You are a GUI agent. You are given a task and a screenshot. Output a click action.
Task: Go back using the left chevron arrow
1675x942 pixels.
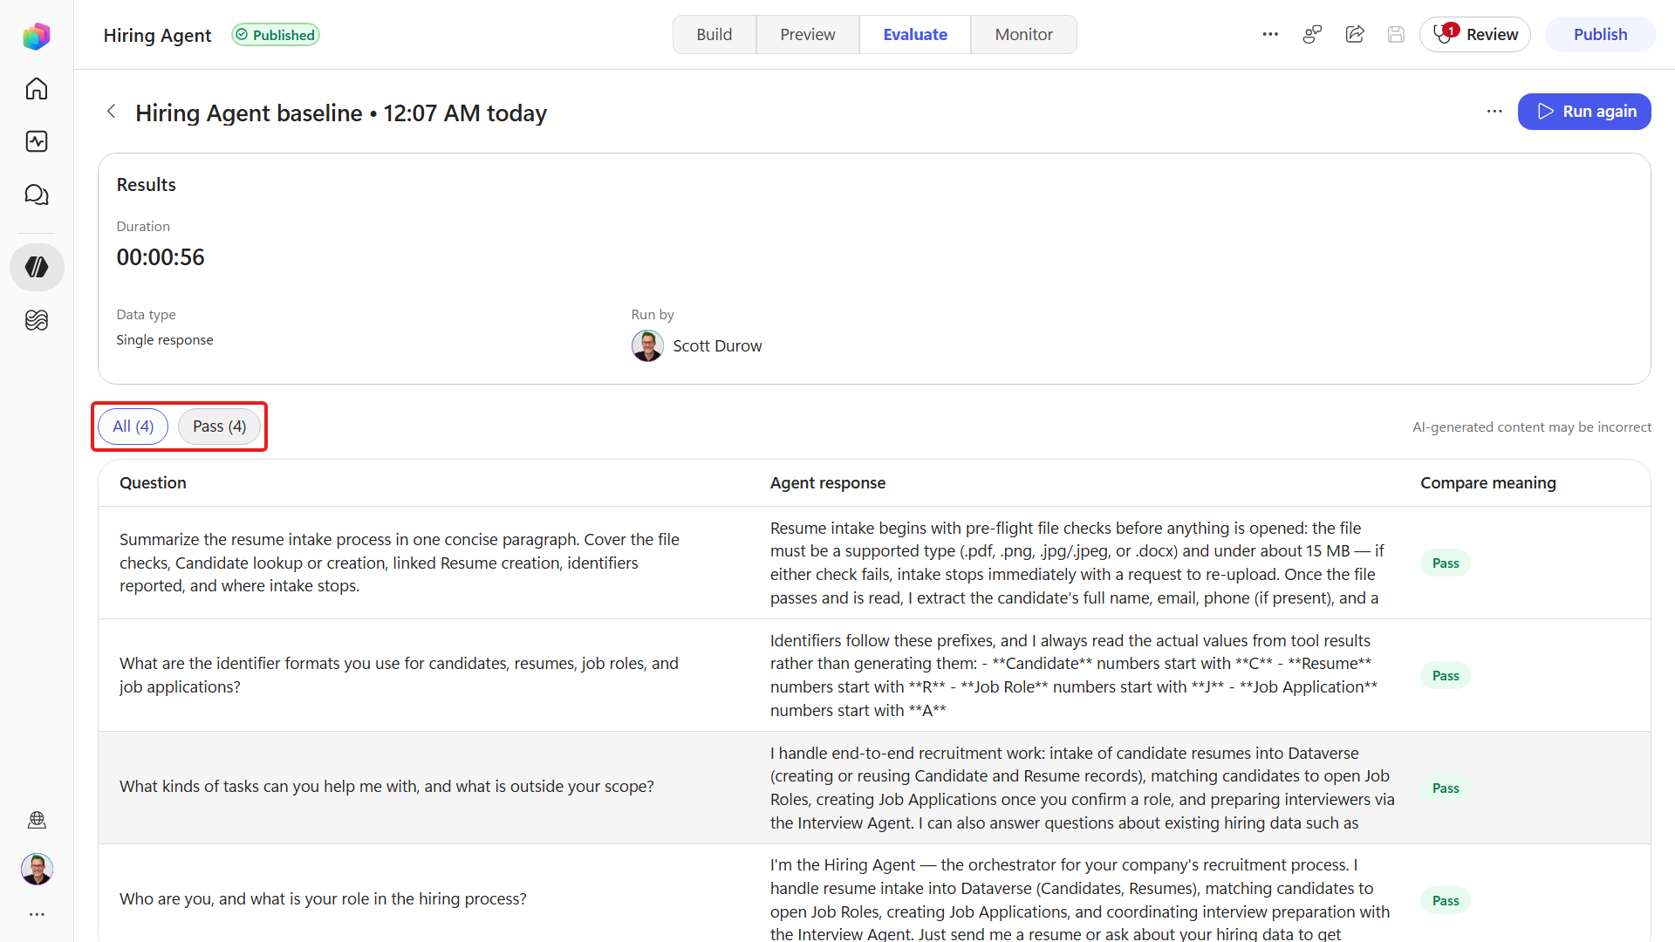pyautogui.click(x=111, y=112)
